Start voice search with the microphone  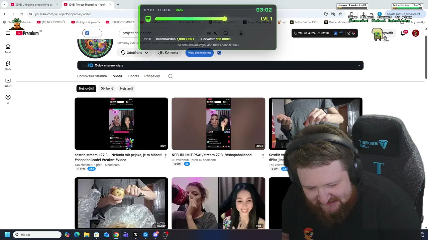click(x=241, y=33)
